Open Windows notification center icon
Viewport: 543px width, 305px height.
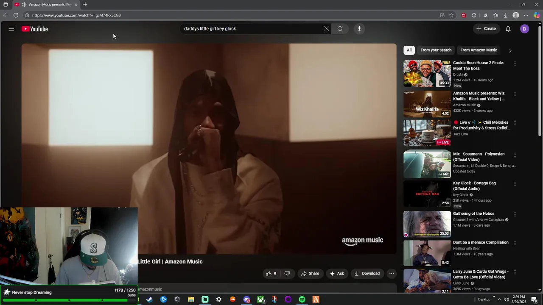click(534, 299)
